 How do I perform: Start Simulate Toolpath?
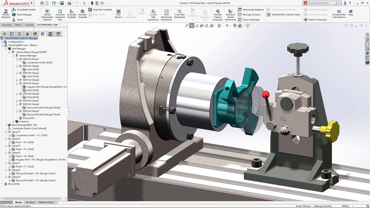pos(82,14)
